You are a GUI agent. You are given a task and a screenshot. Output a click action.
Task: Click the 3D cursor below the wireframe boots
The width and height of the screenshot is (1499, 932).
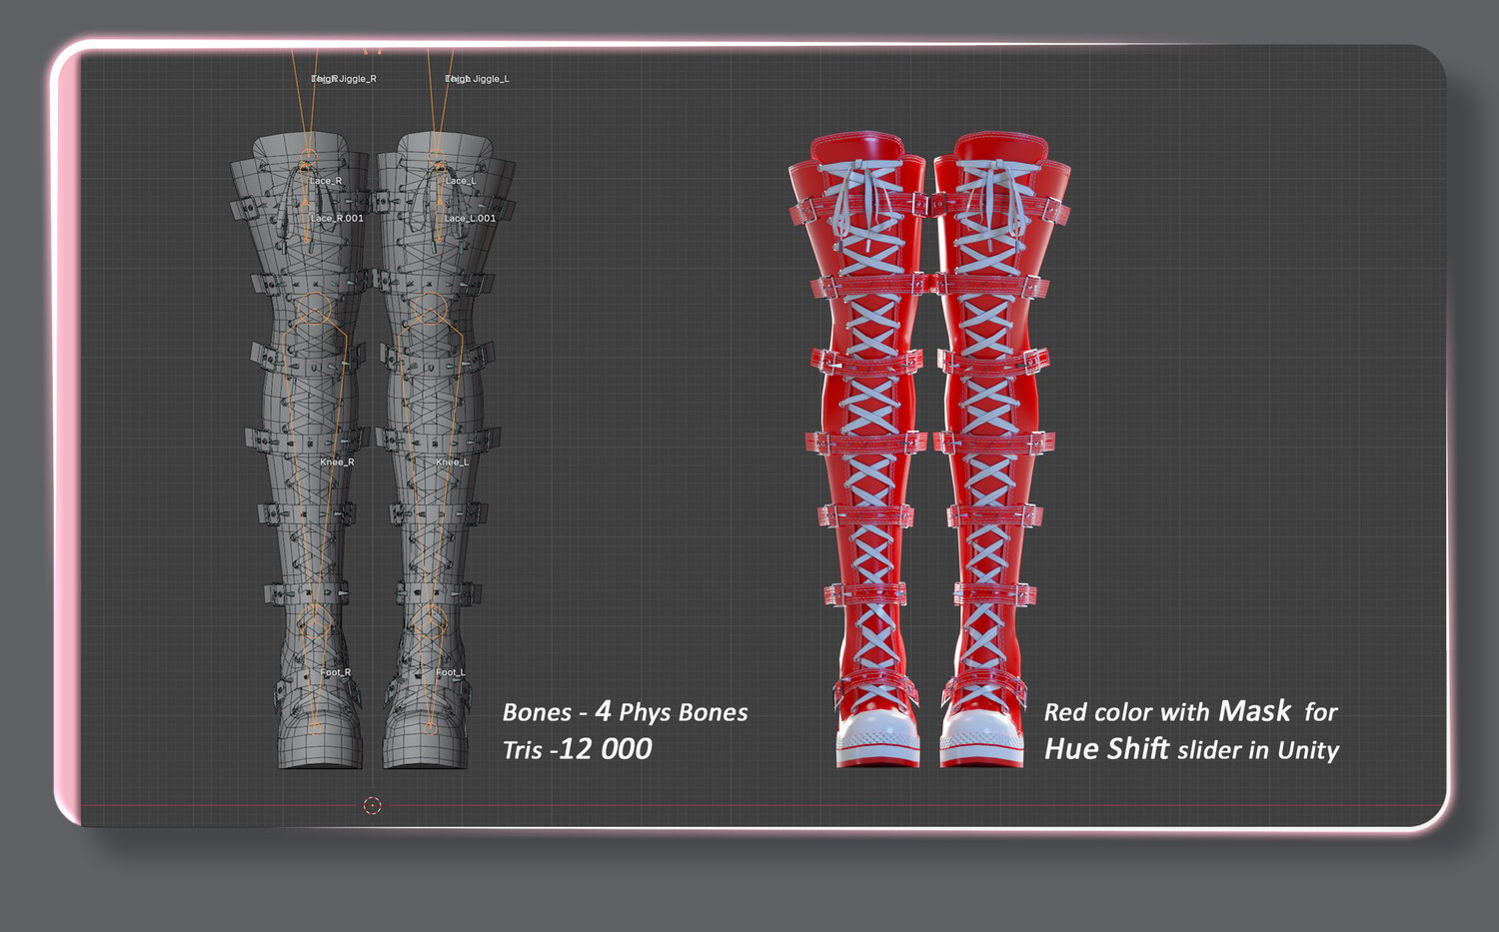pos(372,805)
